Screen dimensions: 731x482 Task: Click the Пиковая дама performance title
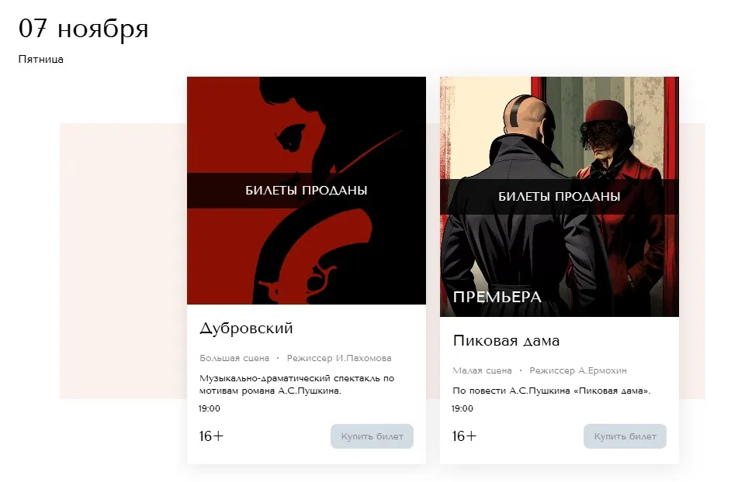(506, 340)
